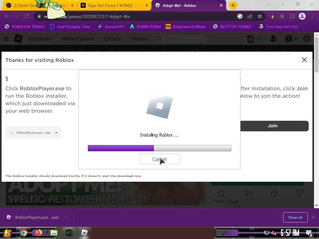Open Roblox notifications bell
This screenshot has width=319, height=239.
[x=273, y=39]
